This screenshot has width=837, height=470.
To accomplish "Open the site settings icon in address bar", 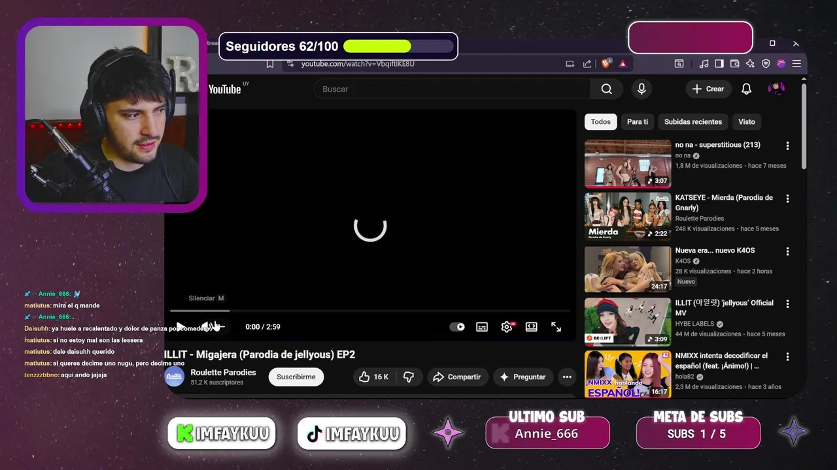I will point(290,64).
